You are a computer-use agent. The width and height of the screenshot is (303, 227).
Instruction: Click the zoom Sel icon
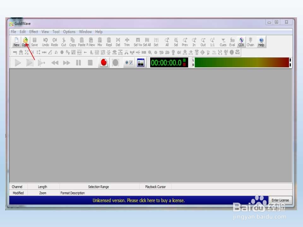(176, 42)
